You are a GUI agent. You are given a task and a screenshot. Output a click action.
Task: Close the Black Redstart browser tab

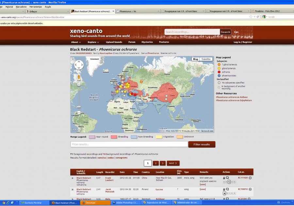[x=113, y=11]
